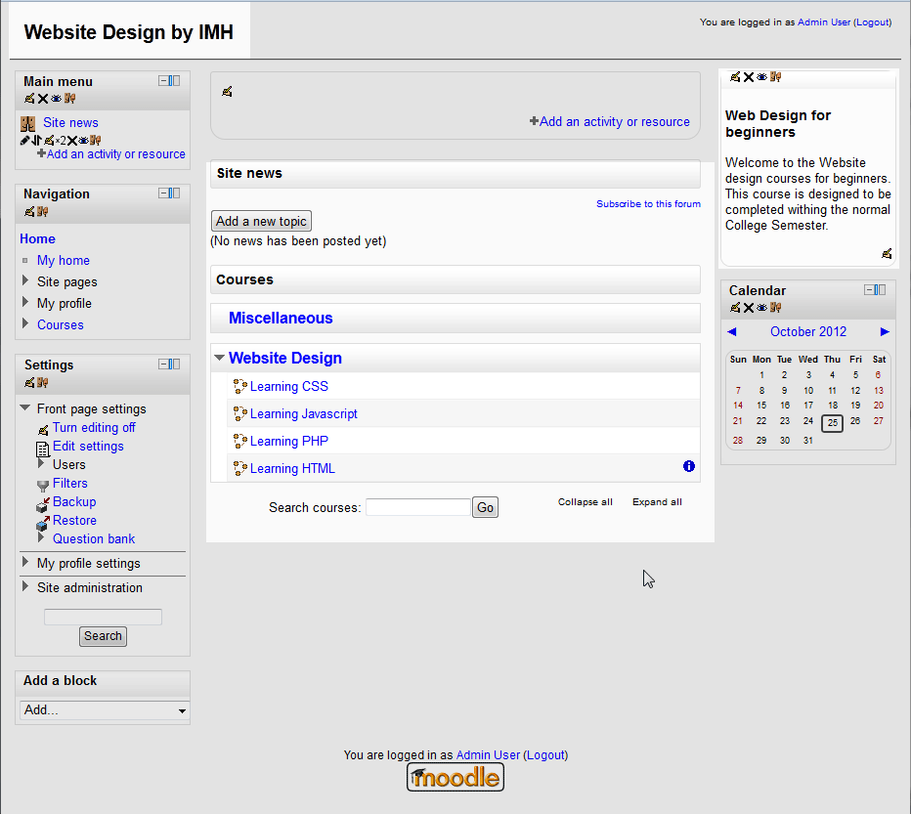This screenshot has height=814, width=911.
Task: Toggle visibility of Site news activity
Action: [83, 141]
